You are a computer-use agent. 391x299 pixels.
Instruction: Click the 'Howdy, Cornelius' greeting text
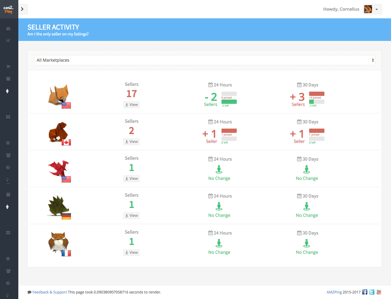click(341, 9)
